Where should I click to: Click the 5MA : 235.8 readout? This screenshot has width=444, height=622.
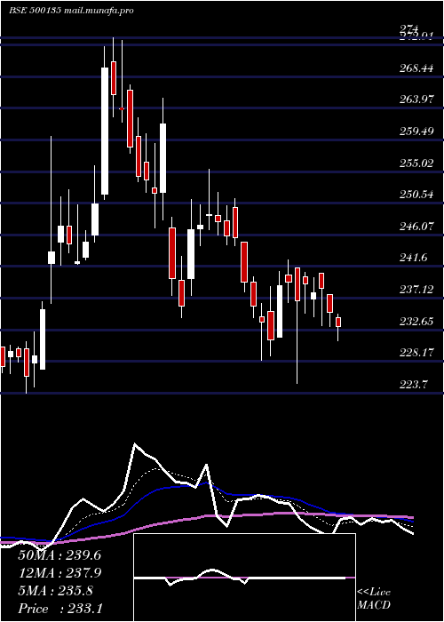click(x=55, y=591)
